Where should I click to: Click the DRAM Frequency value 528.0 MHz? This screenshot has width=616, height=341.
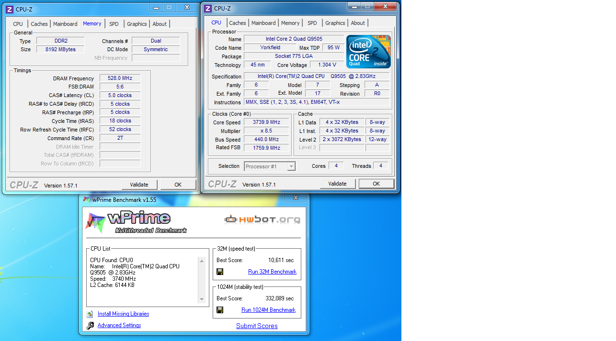[120, 78]
